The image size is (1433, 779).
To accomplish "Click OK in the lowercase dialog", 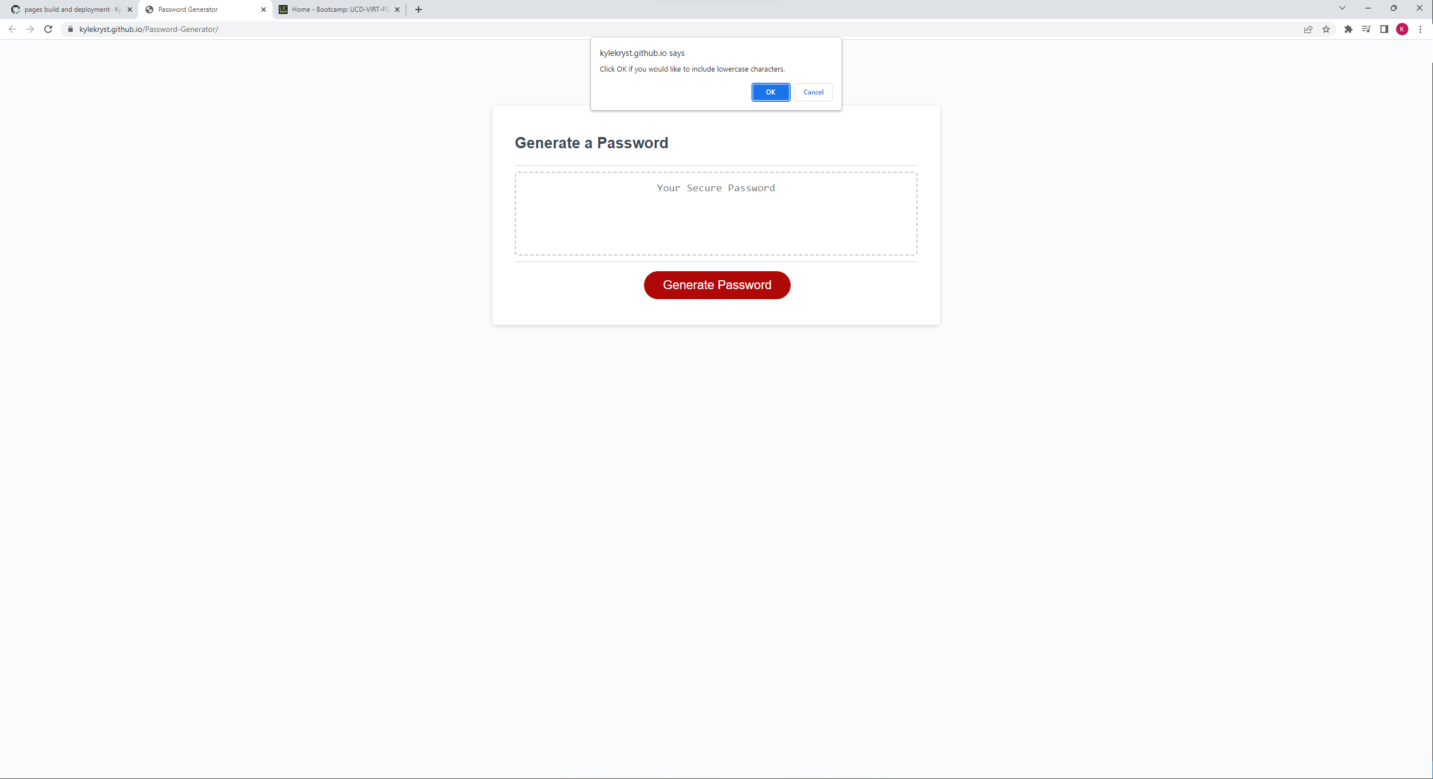I will pyautogui.click(x=770, y=92).
